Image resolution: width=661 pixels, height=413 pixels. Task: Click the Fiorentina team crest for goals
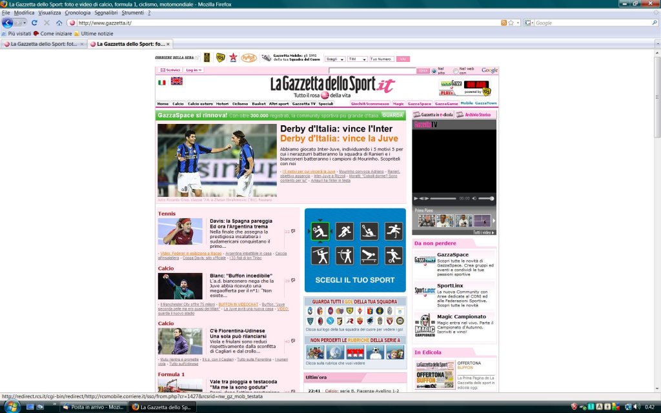point(360,311)
